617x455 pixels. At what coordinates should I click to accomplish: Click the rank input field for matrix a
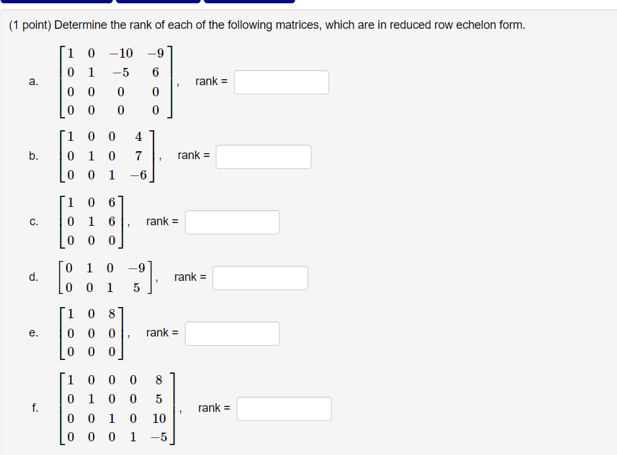pos(281,81)
